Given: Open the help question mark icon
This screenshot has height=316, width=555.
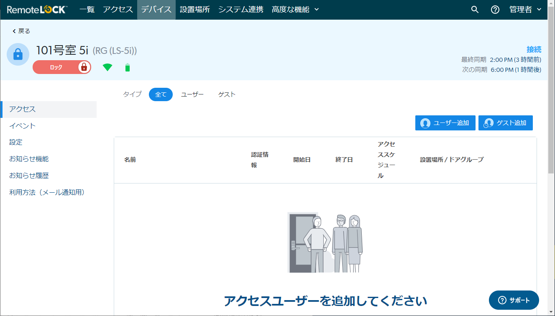Looking at the screenshot, I should (495, 10).
